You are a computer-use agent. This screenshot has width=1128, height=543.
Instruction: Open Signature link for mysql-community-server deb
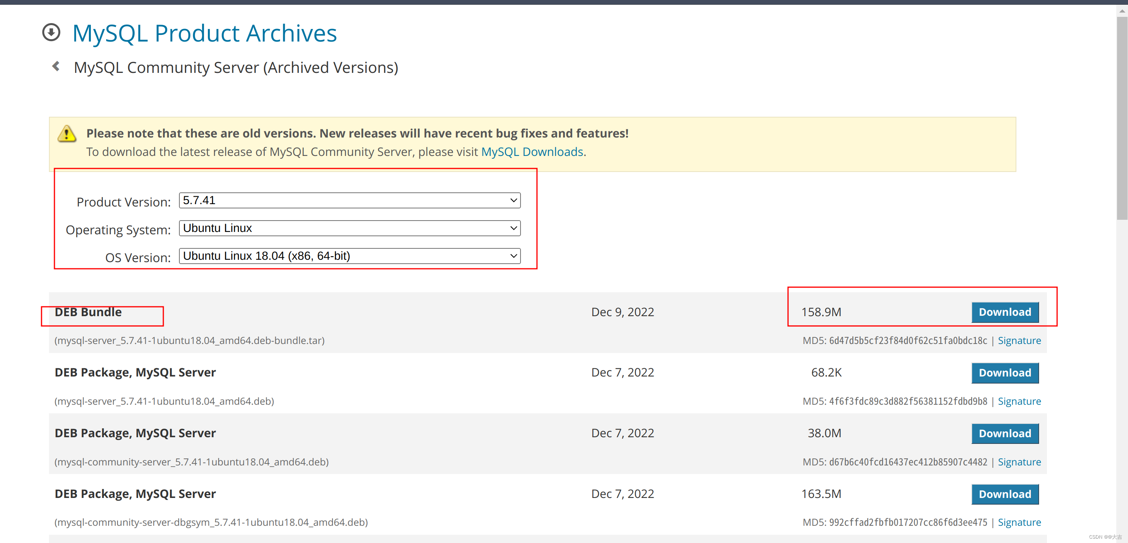pos(1019,462)
